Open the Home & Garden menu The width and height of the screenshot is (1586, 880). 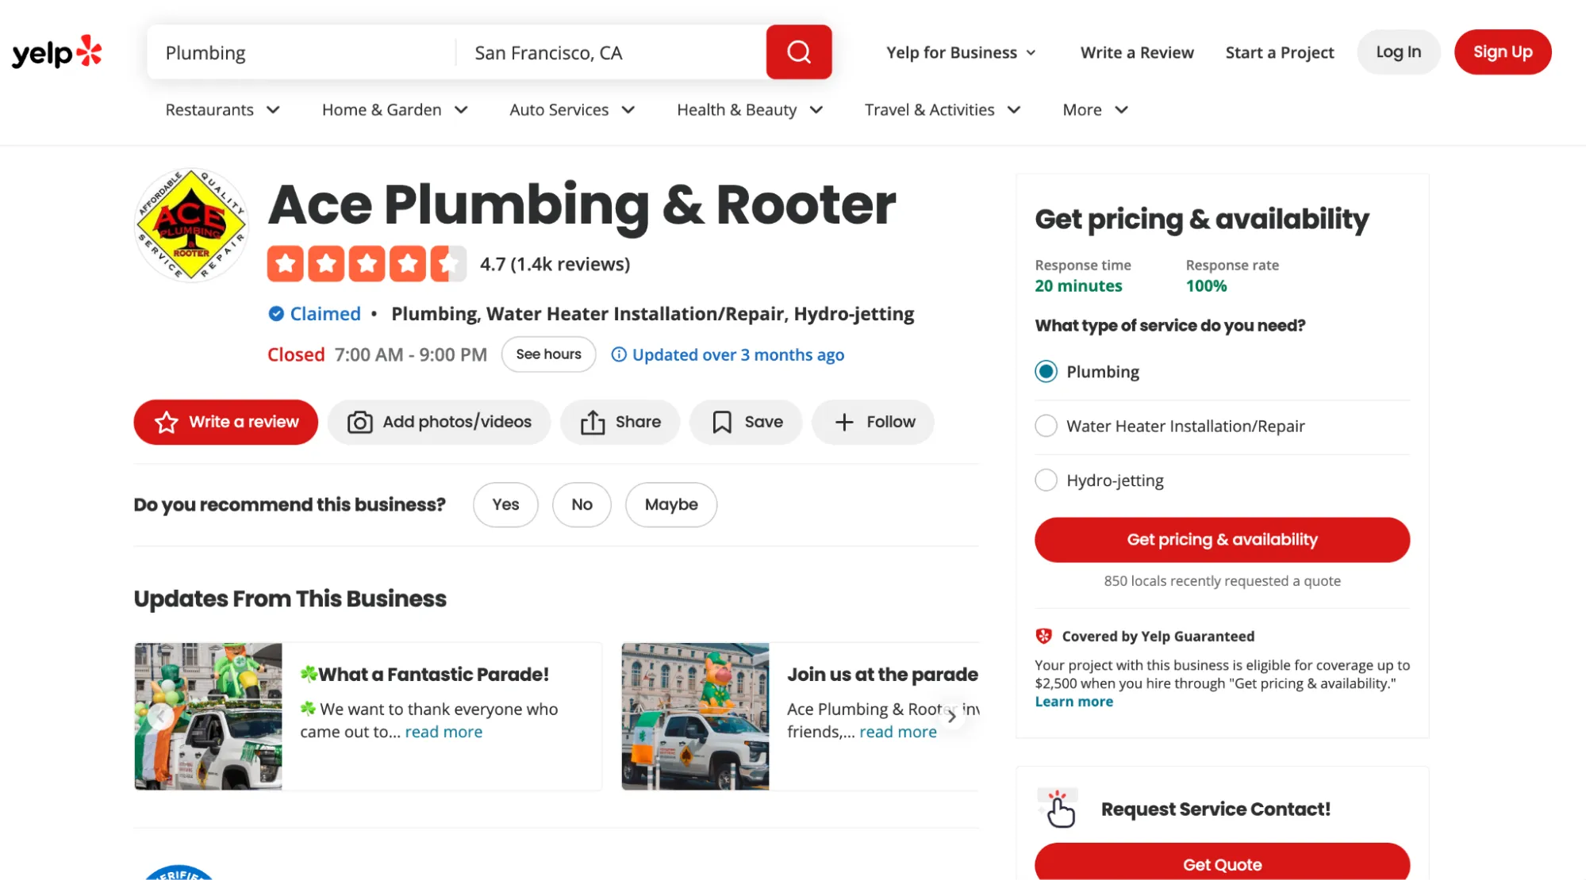tap(394, 109)
